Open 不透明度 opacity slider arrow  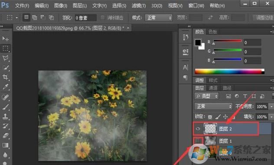point(271,106)
